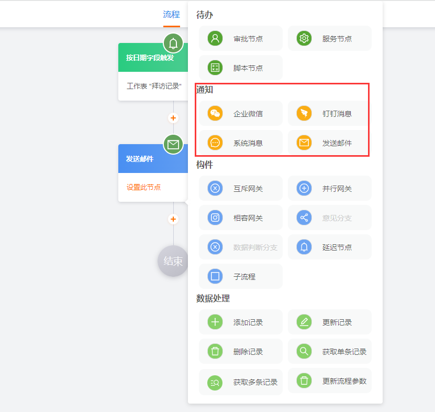Viewport: 435px width, 412px height.
Task: Click the 添加记录 plus icon
Action: click(215, 322)
